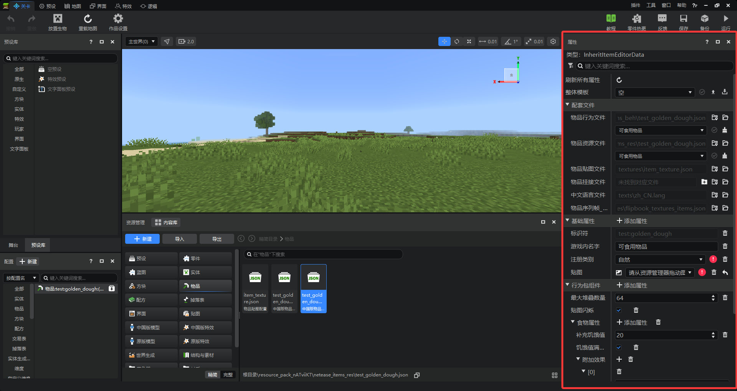Click the 预设库 keyword search field

[x=60, y=58]
